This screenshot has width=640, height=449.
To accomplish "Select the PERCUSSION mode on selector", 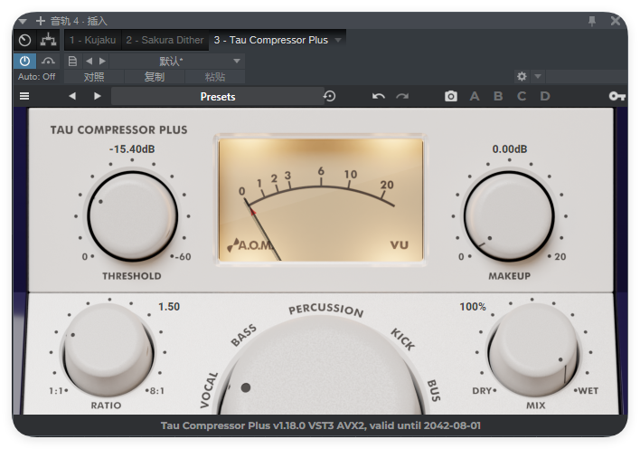I will (x=325, y=310).
